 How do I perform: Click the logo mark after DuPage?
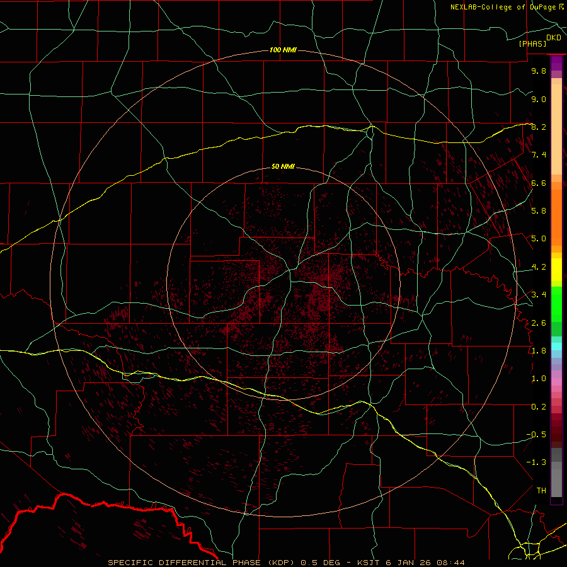pos(561,7)
